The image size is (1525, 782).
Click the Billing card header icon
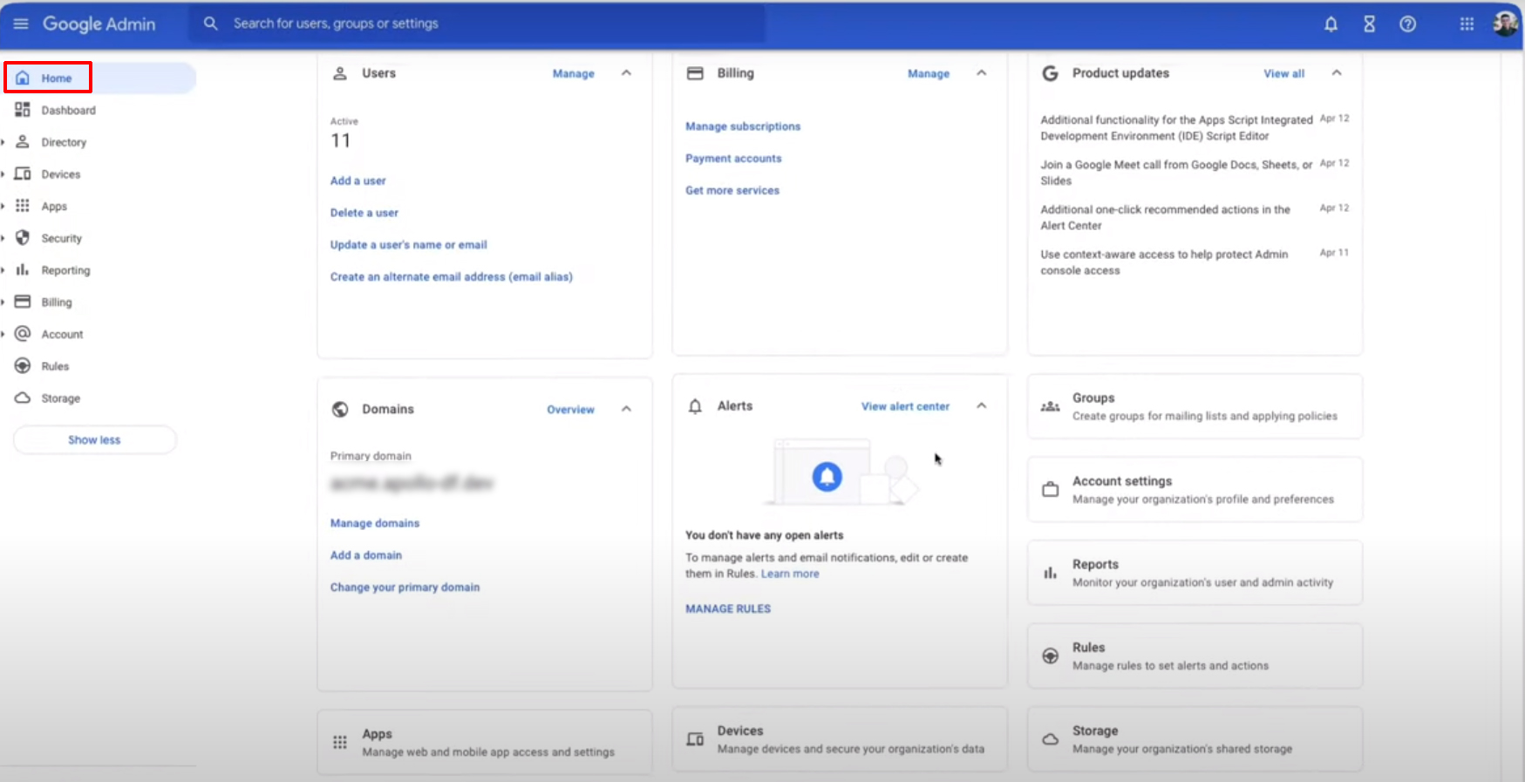point(695,73)
